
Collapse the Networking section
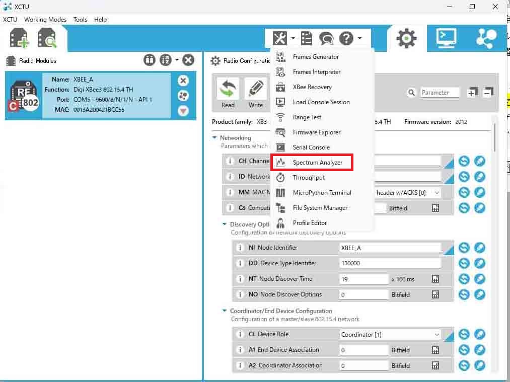[214, 137]
